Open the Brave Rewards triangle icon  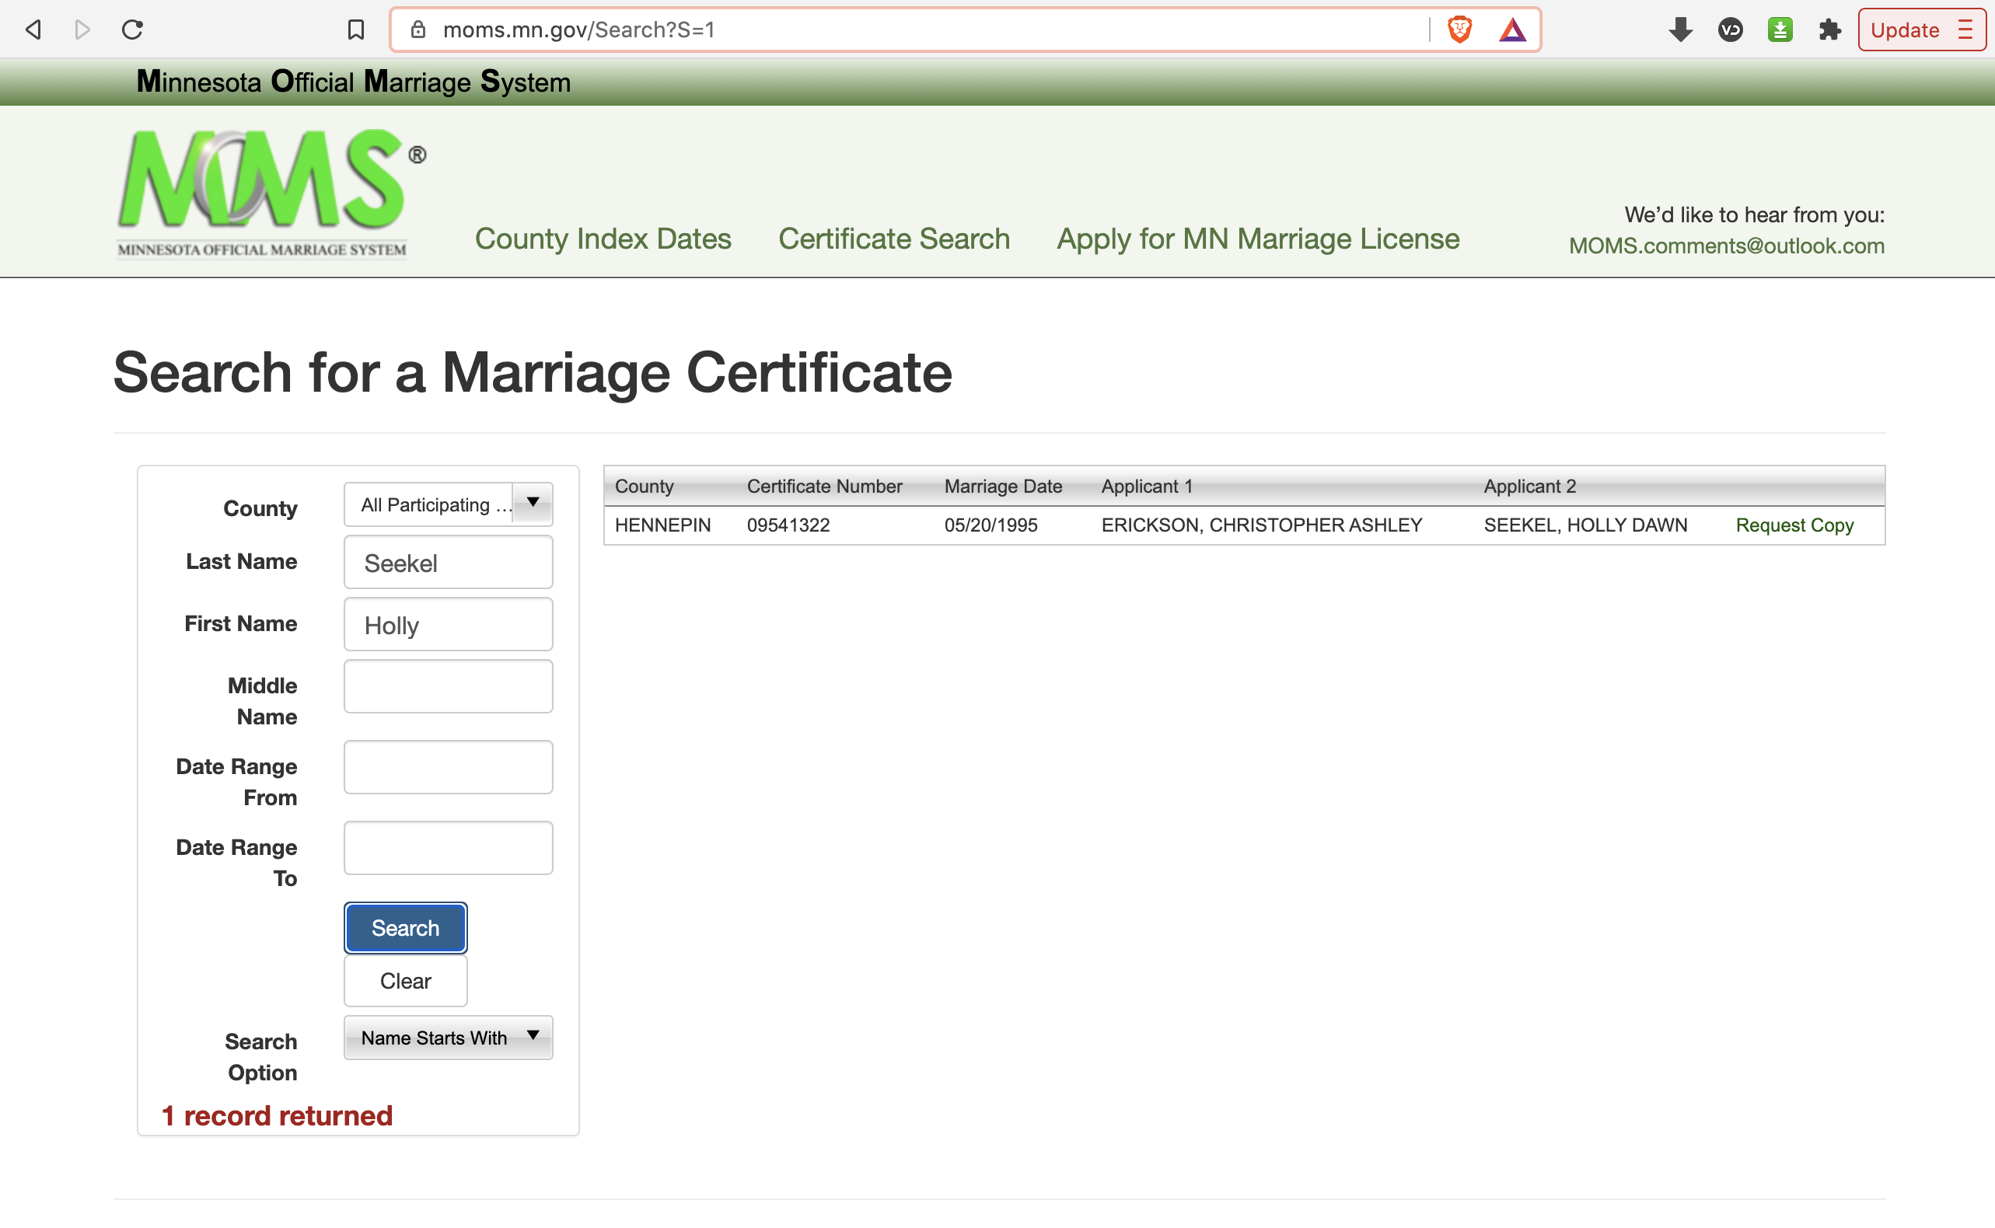pyautogui.click(x=1512, y=30)
